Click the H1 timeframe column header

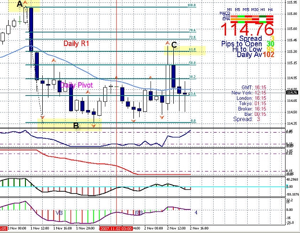263,10
